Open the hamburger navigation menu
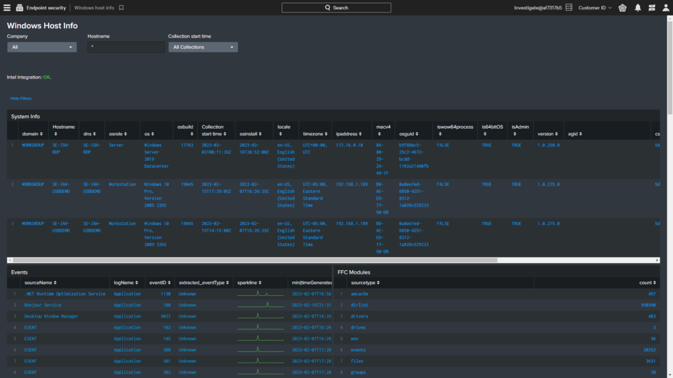This screenshot has width=673, height=378. pos(7,8)
